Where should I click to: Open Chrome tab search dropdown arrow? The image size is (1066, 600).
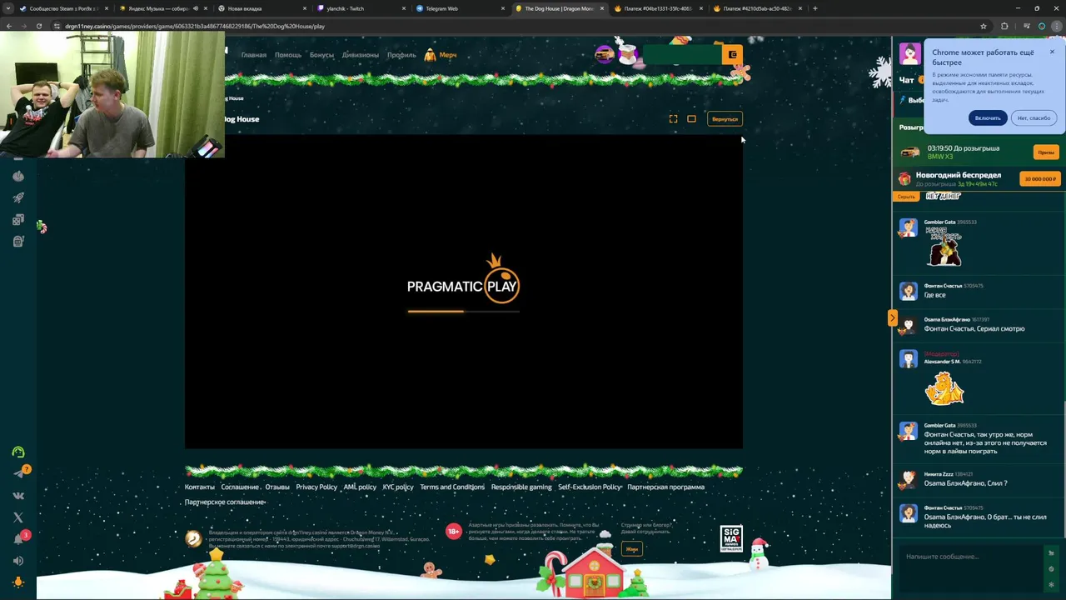[8, 8]
